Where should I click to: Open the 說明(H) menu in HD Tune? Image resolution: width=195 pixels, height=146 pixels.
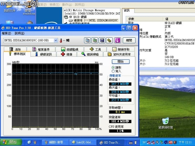point(19,33)
